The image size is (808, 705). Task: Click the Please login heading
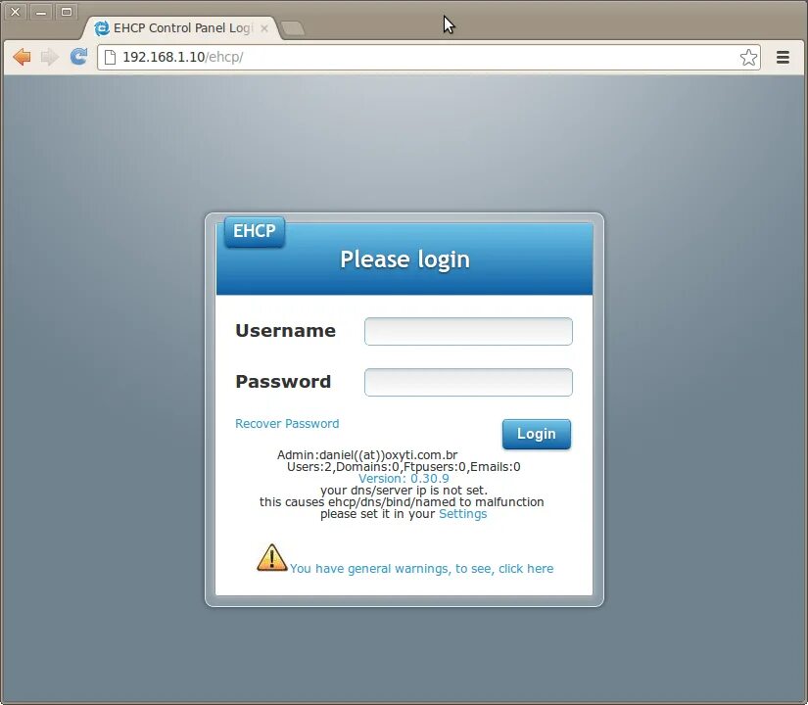tap(405, 259)
